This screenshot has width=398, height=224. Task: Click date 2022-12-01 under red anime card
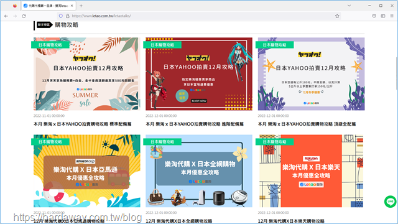tap(161, 116)
